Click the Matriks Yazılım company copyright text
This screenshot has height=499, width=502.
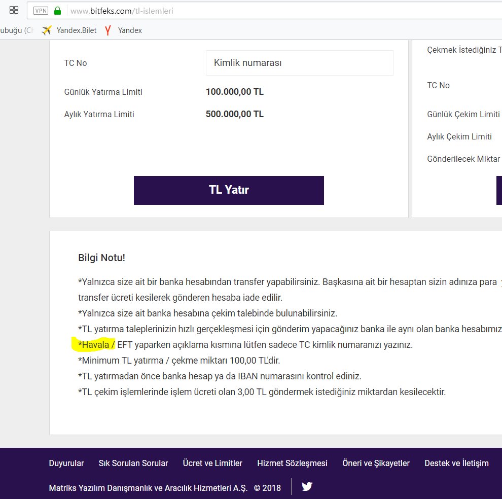[165, 488]
